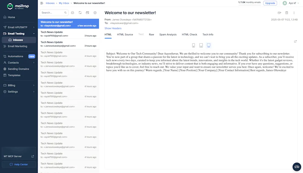The height and width of the screenshot is (173, 303).
Task: Open the chat support bubble
Action: click(297, 167)
